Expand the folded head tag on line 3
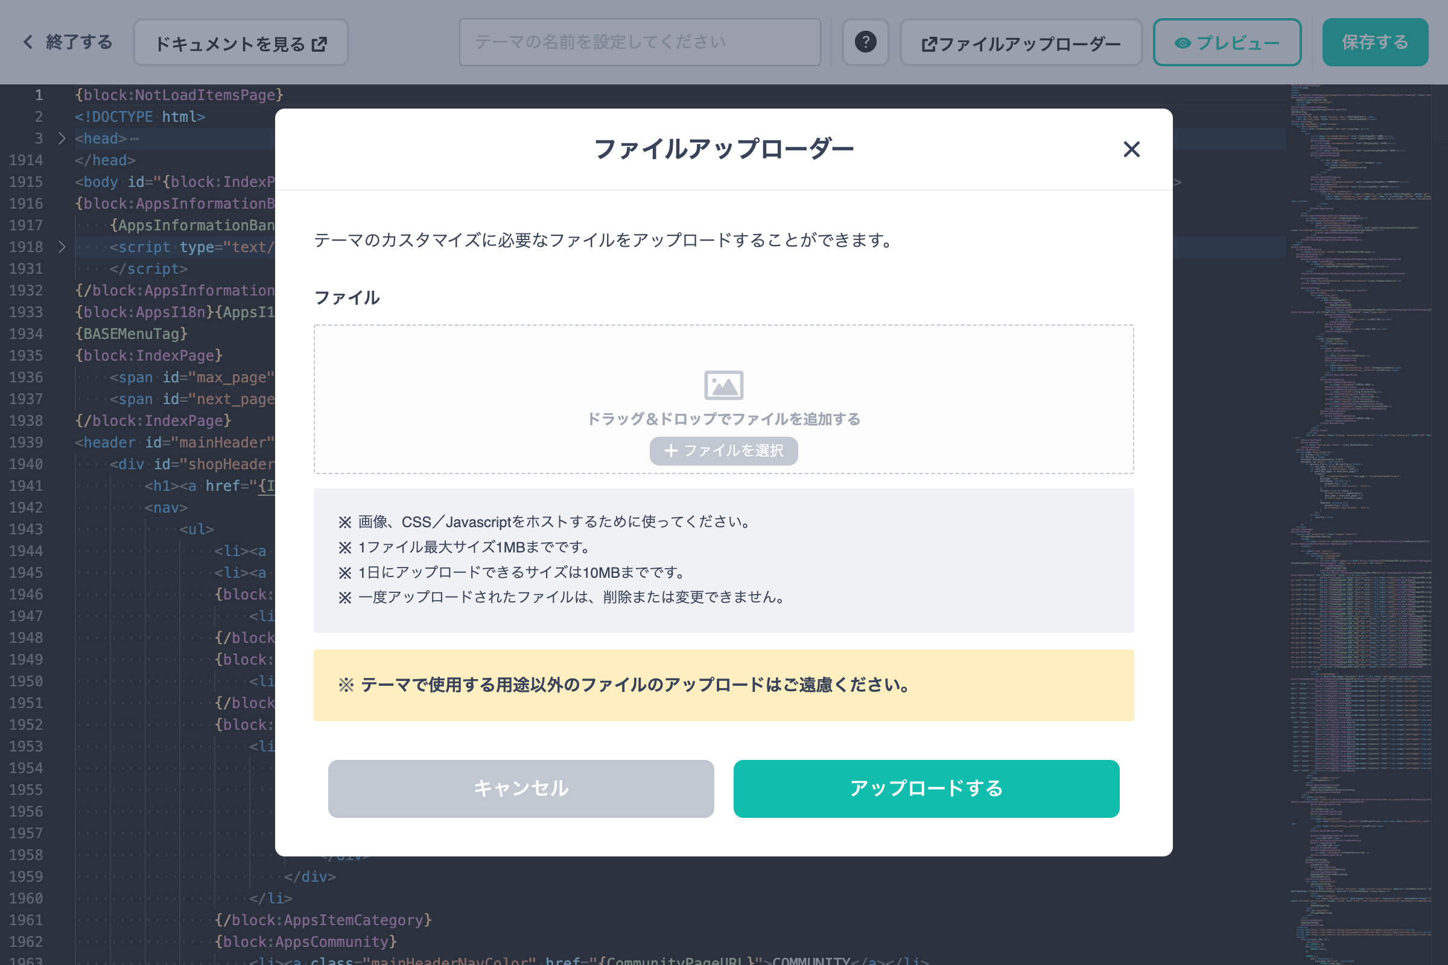The width and height of the screenshot is (1448, 965). (62, 138)
